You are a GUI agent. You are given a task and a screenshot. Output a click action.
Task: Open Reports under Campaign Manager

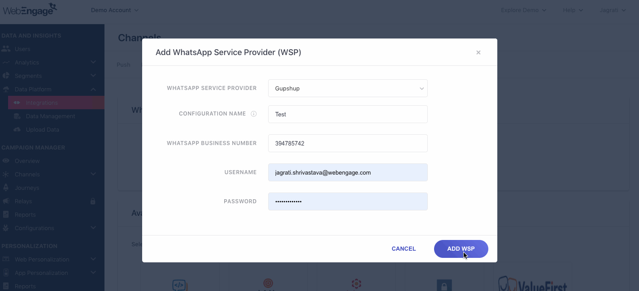(x=25, y=214)
